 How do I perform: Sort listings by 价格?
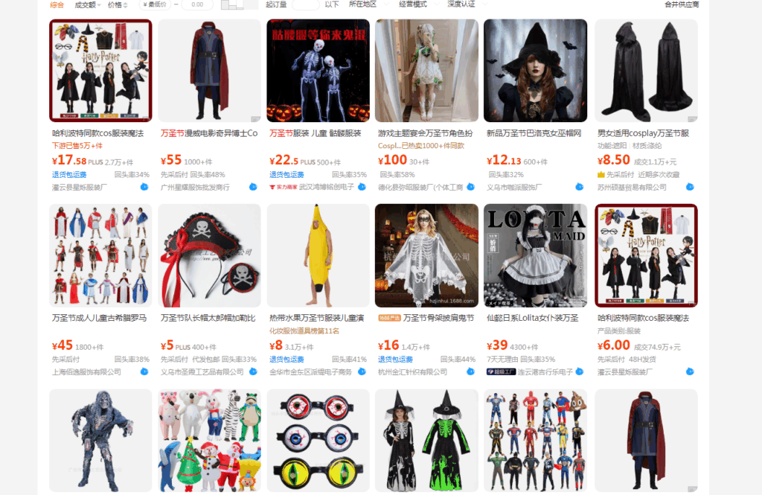(x=118, y=5)
